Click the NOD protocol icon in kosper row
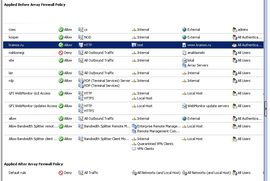270x181 pixels. (81, 37)
